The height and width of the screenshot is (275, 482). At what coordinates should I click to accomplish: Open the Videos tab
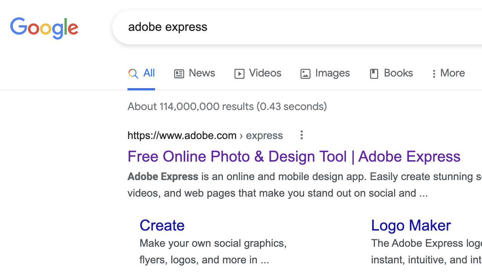click(258, 73)
